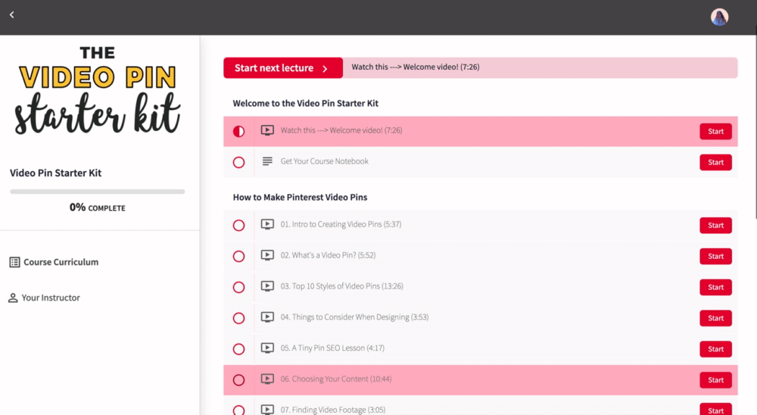This screenshot has height=415, width=757.
Task: Start lecture 05. A Tiny Pin SEO Lesson
Action: tap(715, 349)
